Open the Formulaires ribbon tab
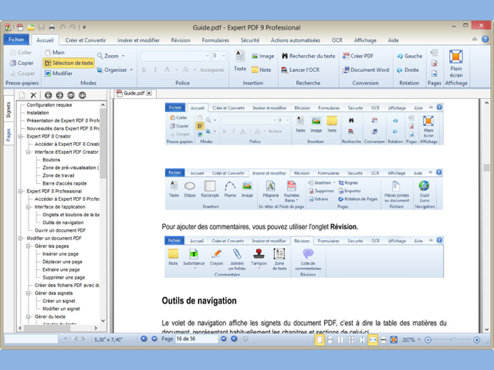Image resolution: width=494 pixels, height=370 pixels. (x=216, y=40)
